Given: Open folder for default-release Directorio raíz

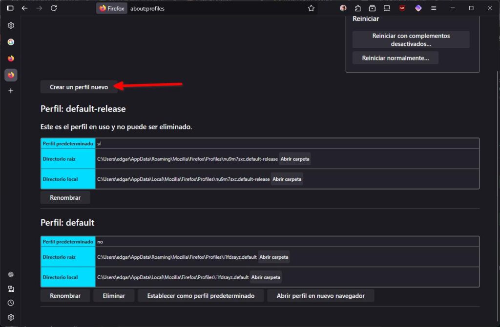Looking at the screenshot, I should [294, 159].
